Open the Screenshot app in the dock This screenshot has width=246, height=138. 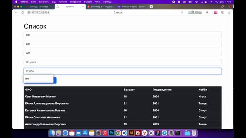pos(151,133)
